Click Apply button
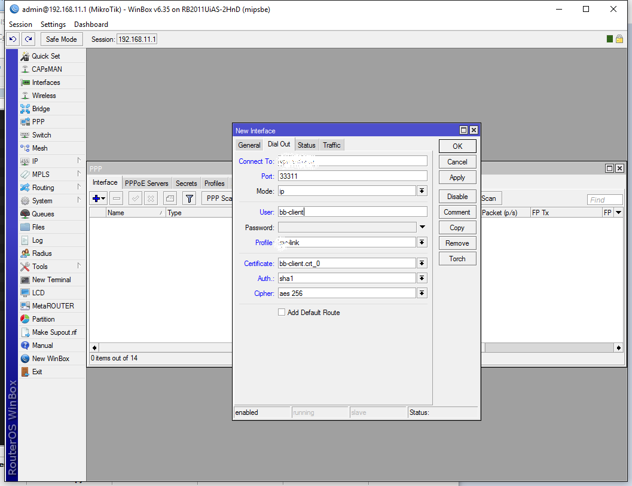The height and width of the screenshot is (486, 632). coord(457,178)
